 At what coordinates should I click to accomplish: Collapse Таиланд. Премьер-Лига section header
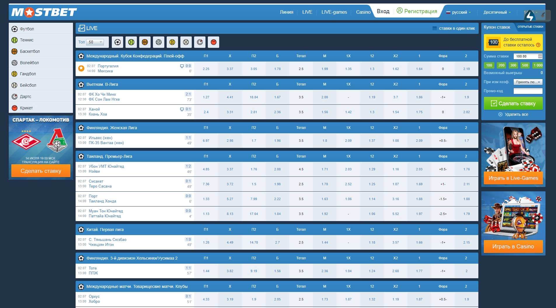pyautogui.click(x=277, y=156)
